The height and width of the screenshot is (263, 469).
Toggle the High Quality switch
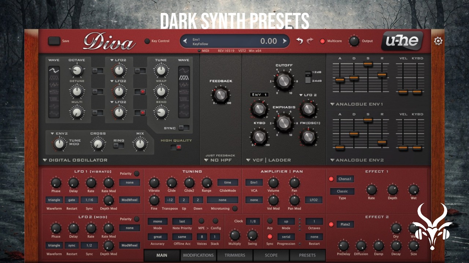[x=176, y=147]
